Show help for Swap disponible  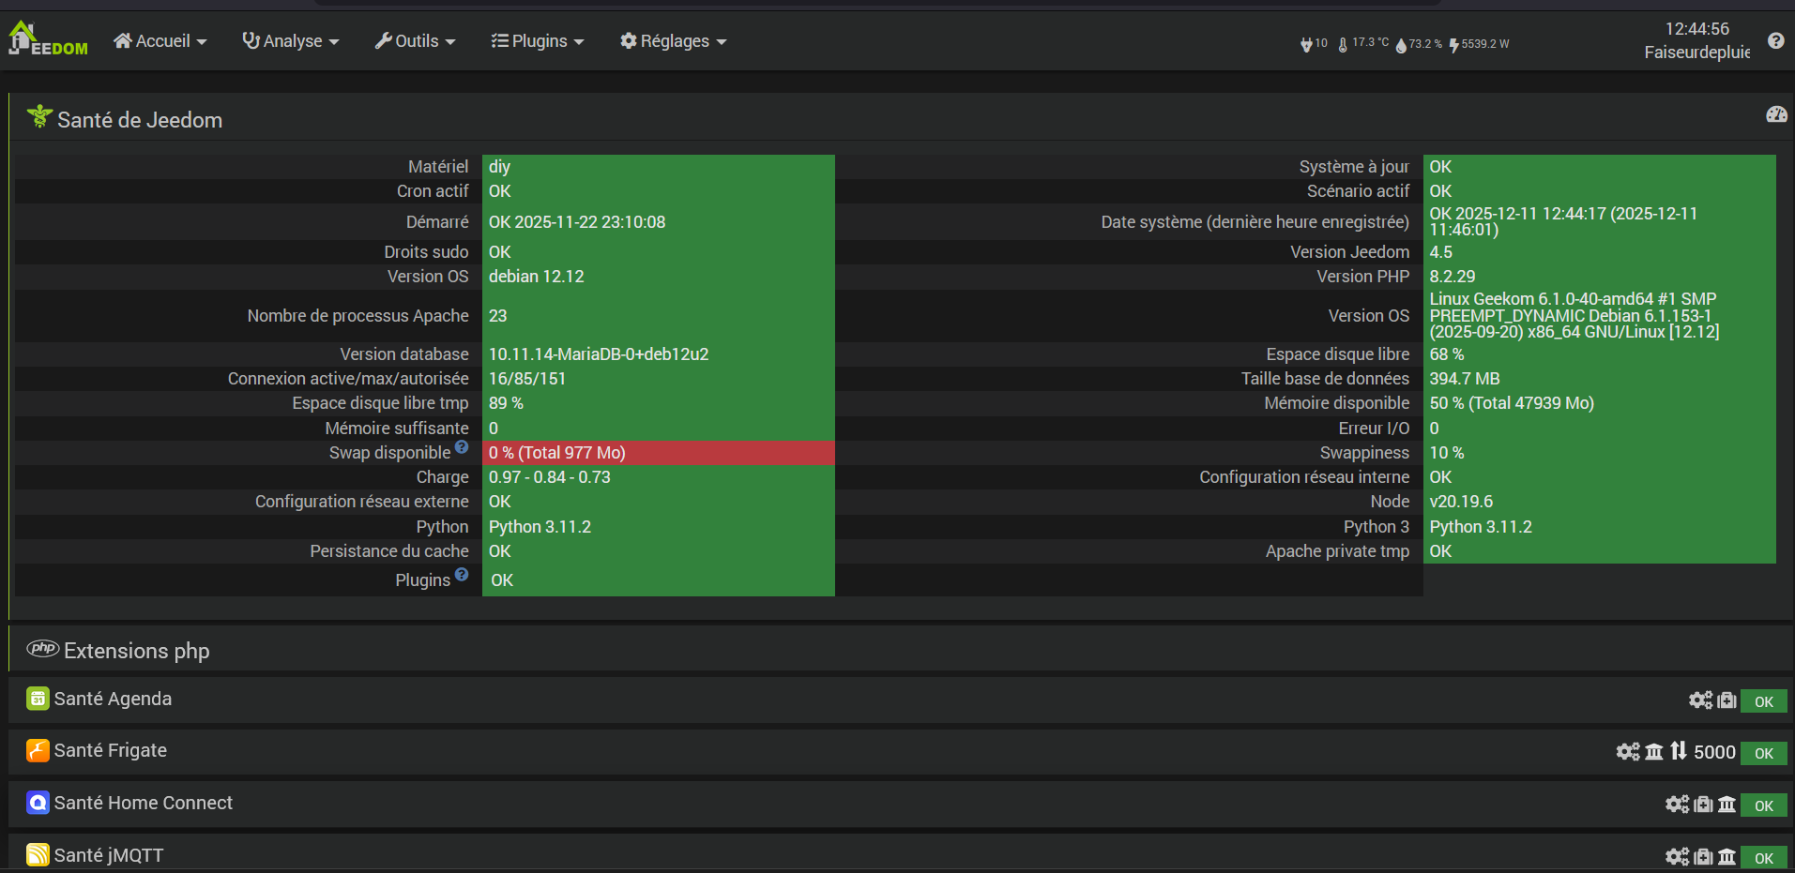tap(462, 447)
